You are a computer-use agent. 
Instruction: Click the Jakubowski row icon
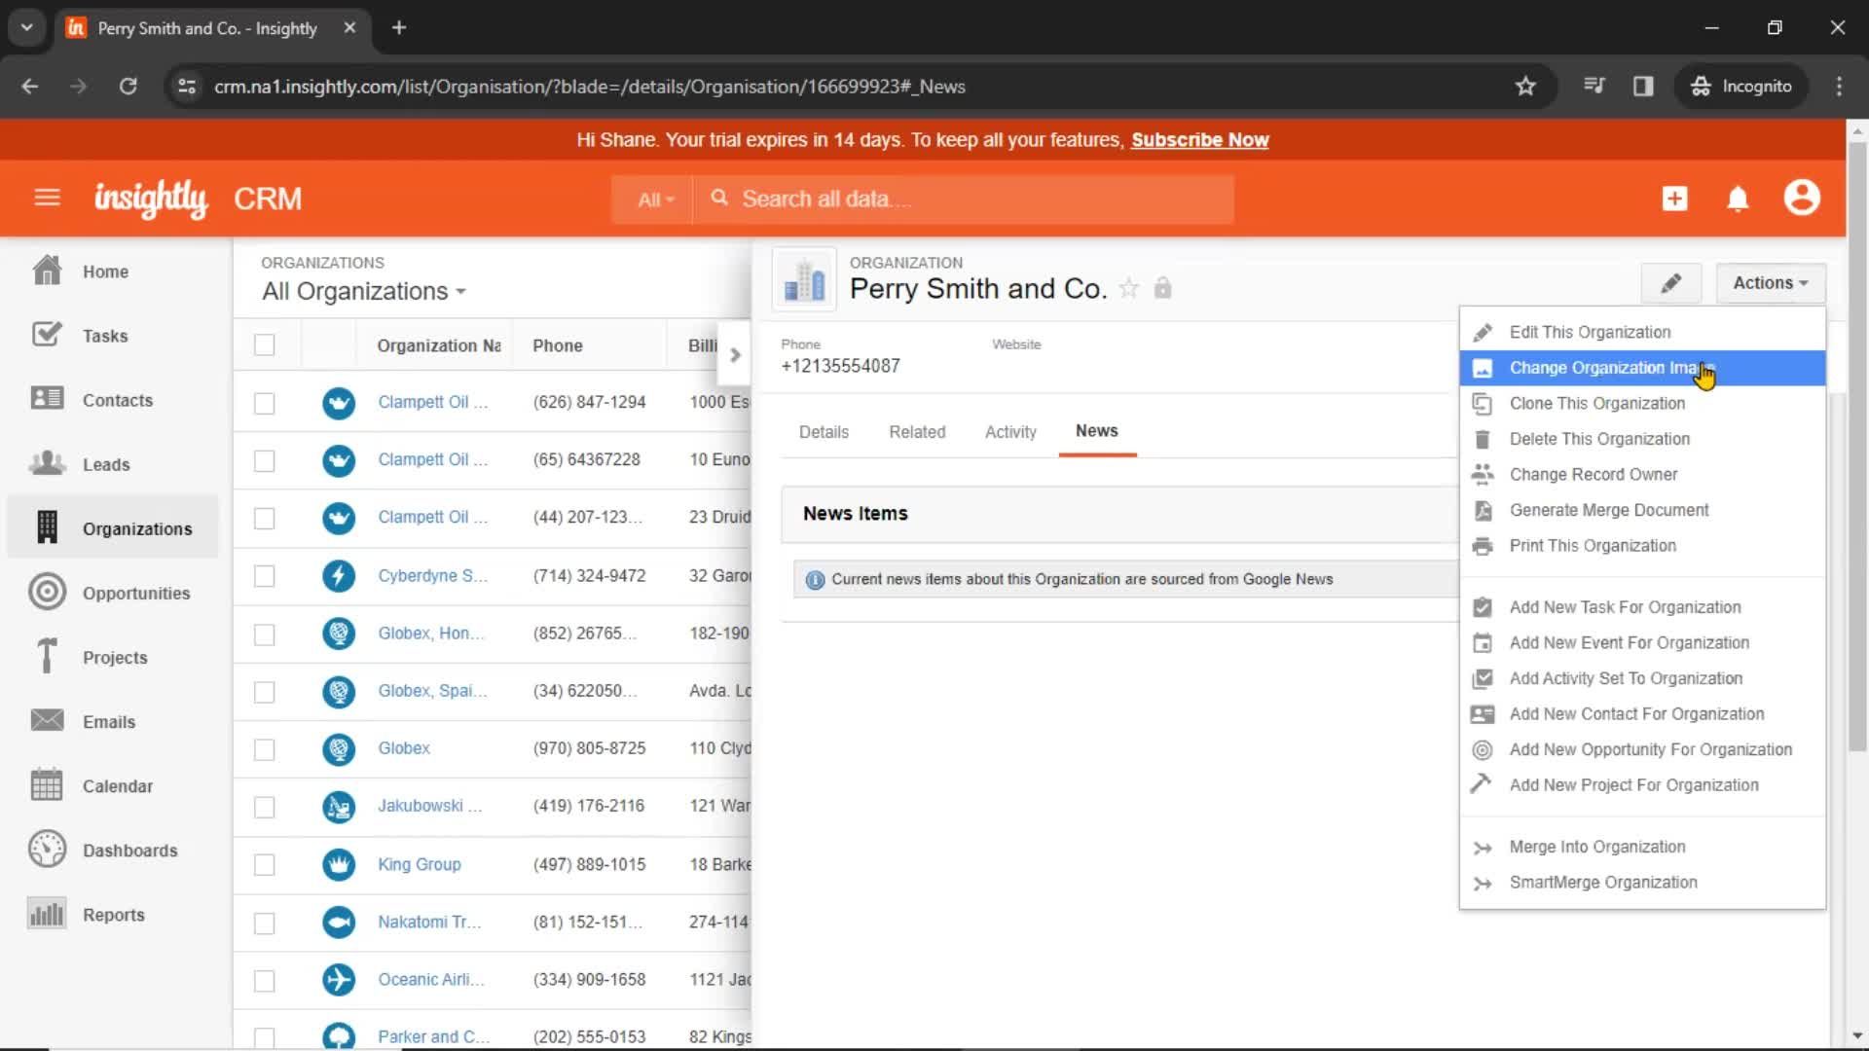click(339, 807)
